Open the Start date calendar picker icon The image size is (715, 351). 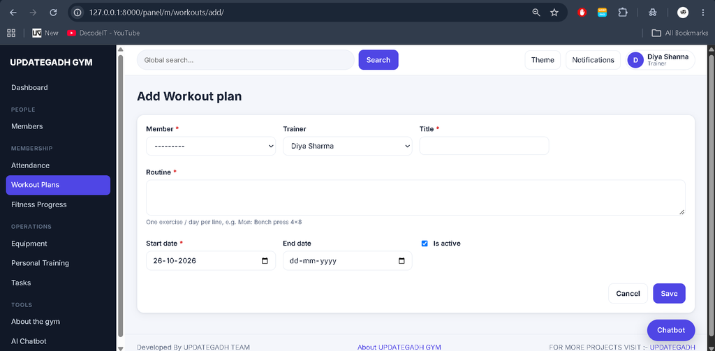pyautogui.click(x=265, y=261)
